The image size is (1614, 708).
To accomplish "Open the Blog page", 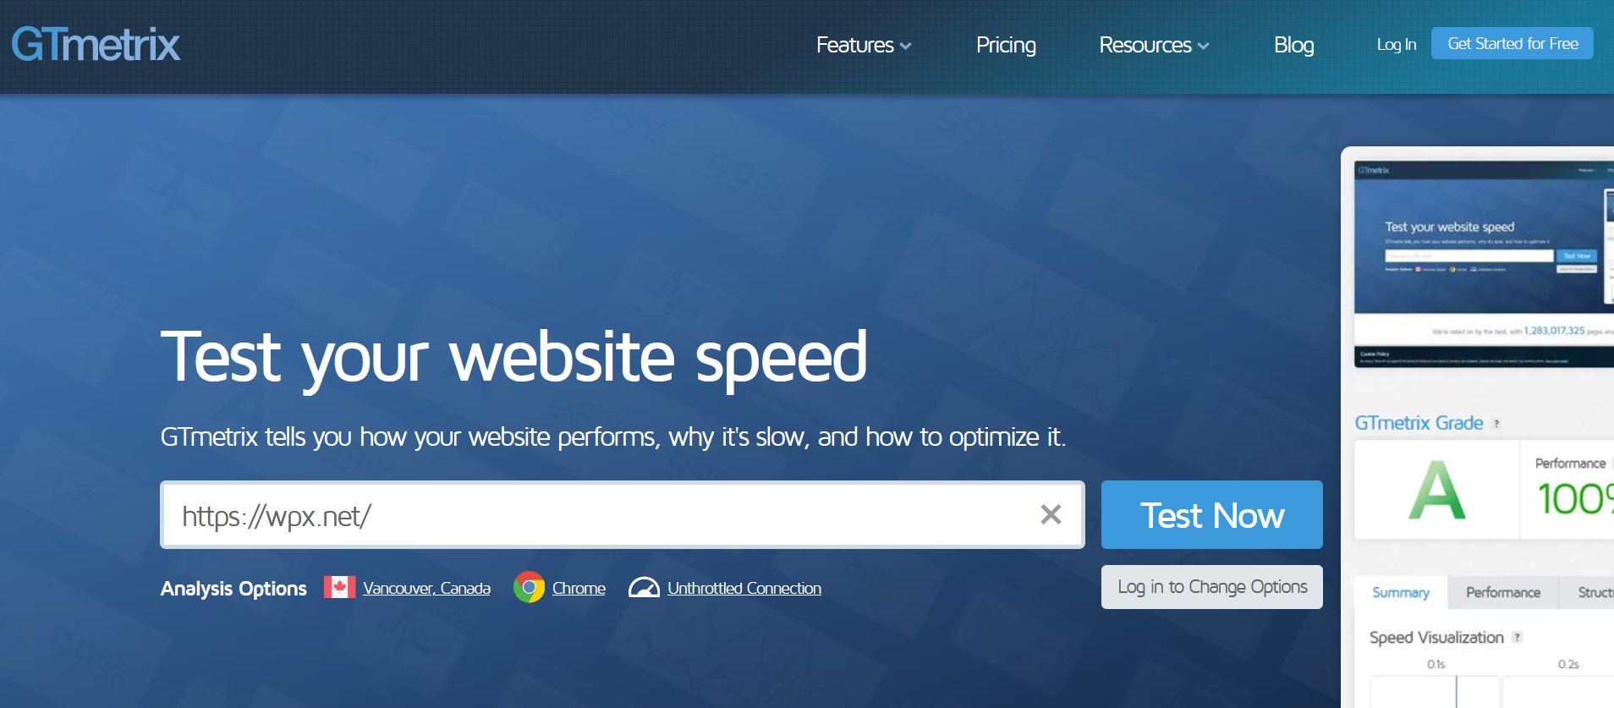I will 1293,45.
